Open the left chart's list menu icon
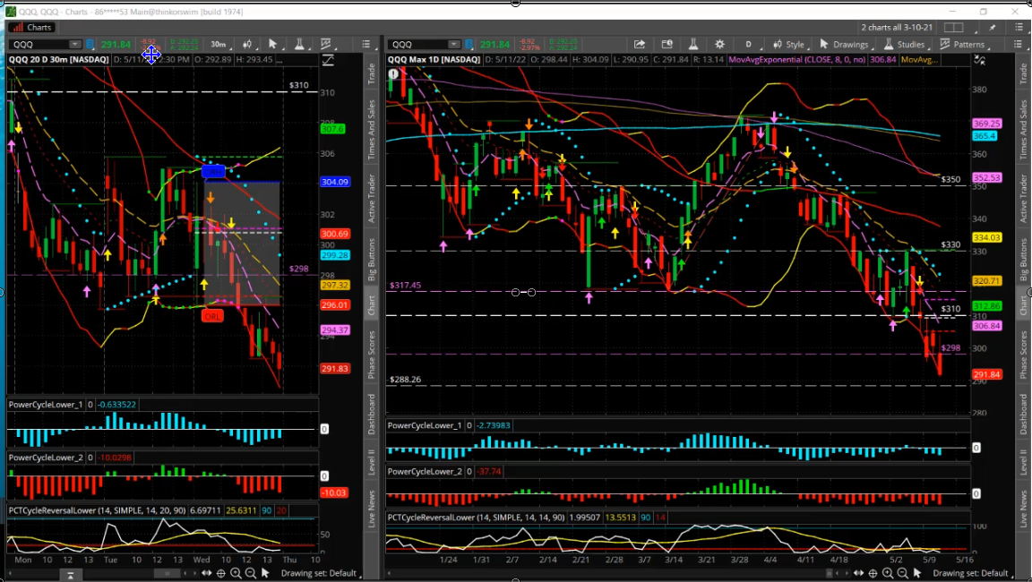 click(x=365, y=45)
